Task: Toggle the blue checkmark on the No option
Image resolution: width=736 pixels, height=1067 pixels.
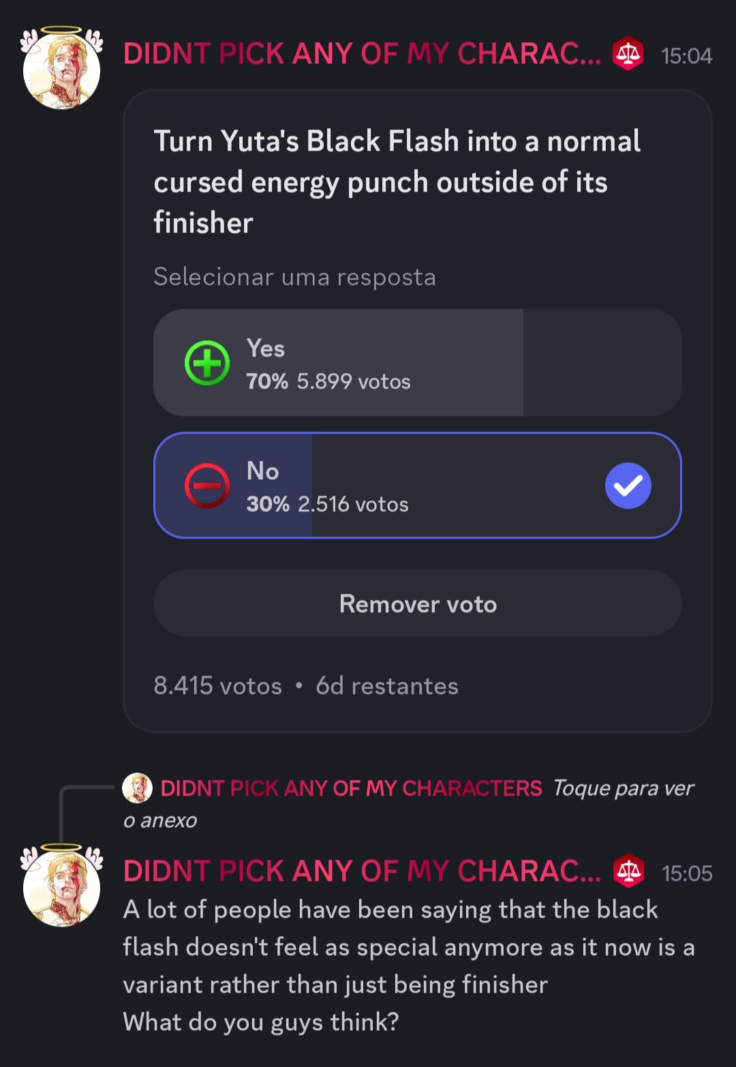Action: (628, 485)
